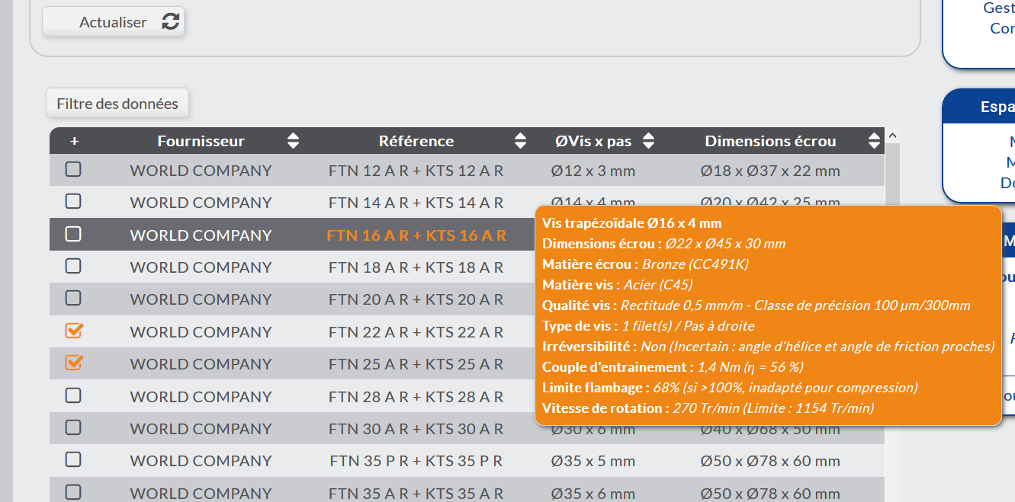Click Limite flambage line in tooltip

point(730,387)
